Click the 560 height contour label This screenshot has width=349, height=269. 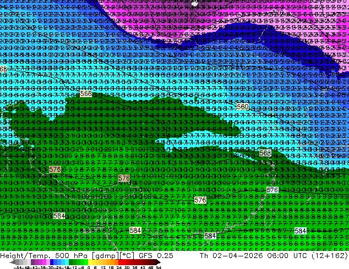(243, 107)
